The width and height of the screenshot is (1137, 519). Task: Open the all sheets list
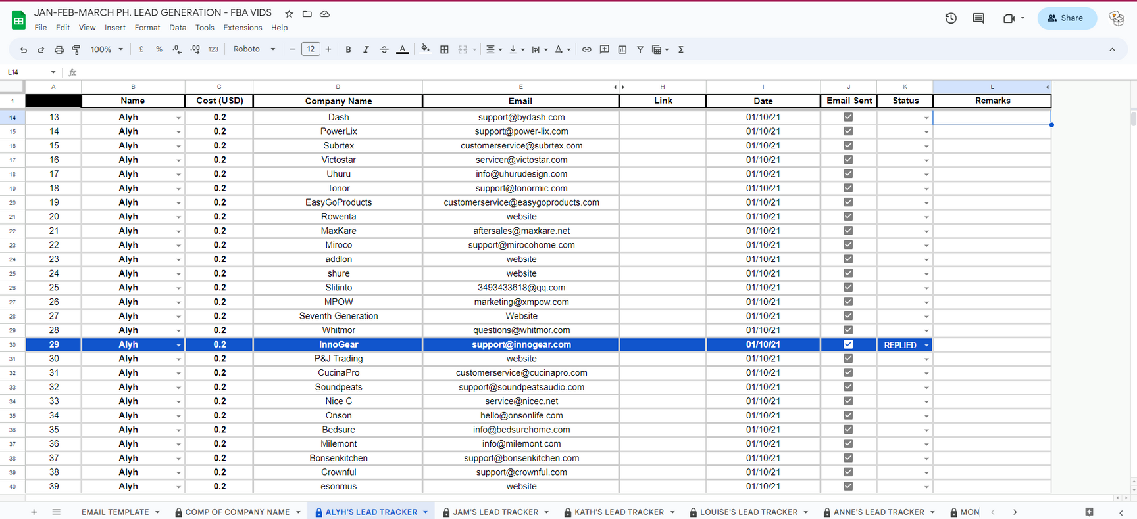click(x=57, y=512)
